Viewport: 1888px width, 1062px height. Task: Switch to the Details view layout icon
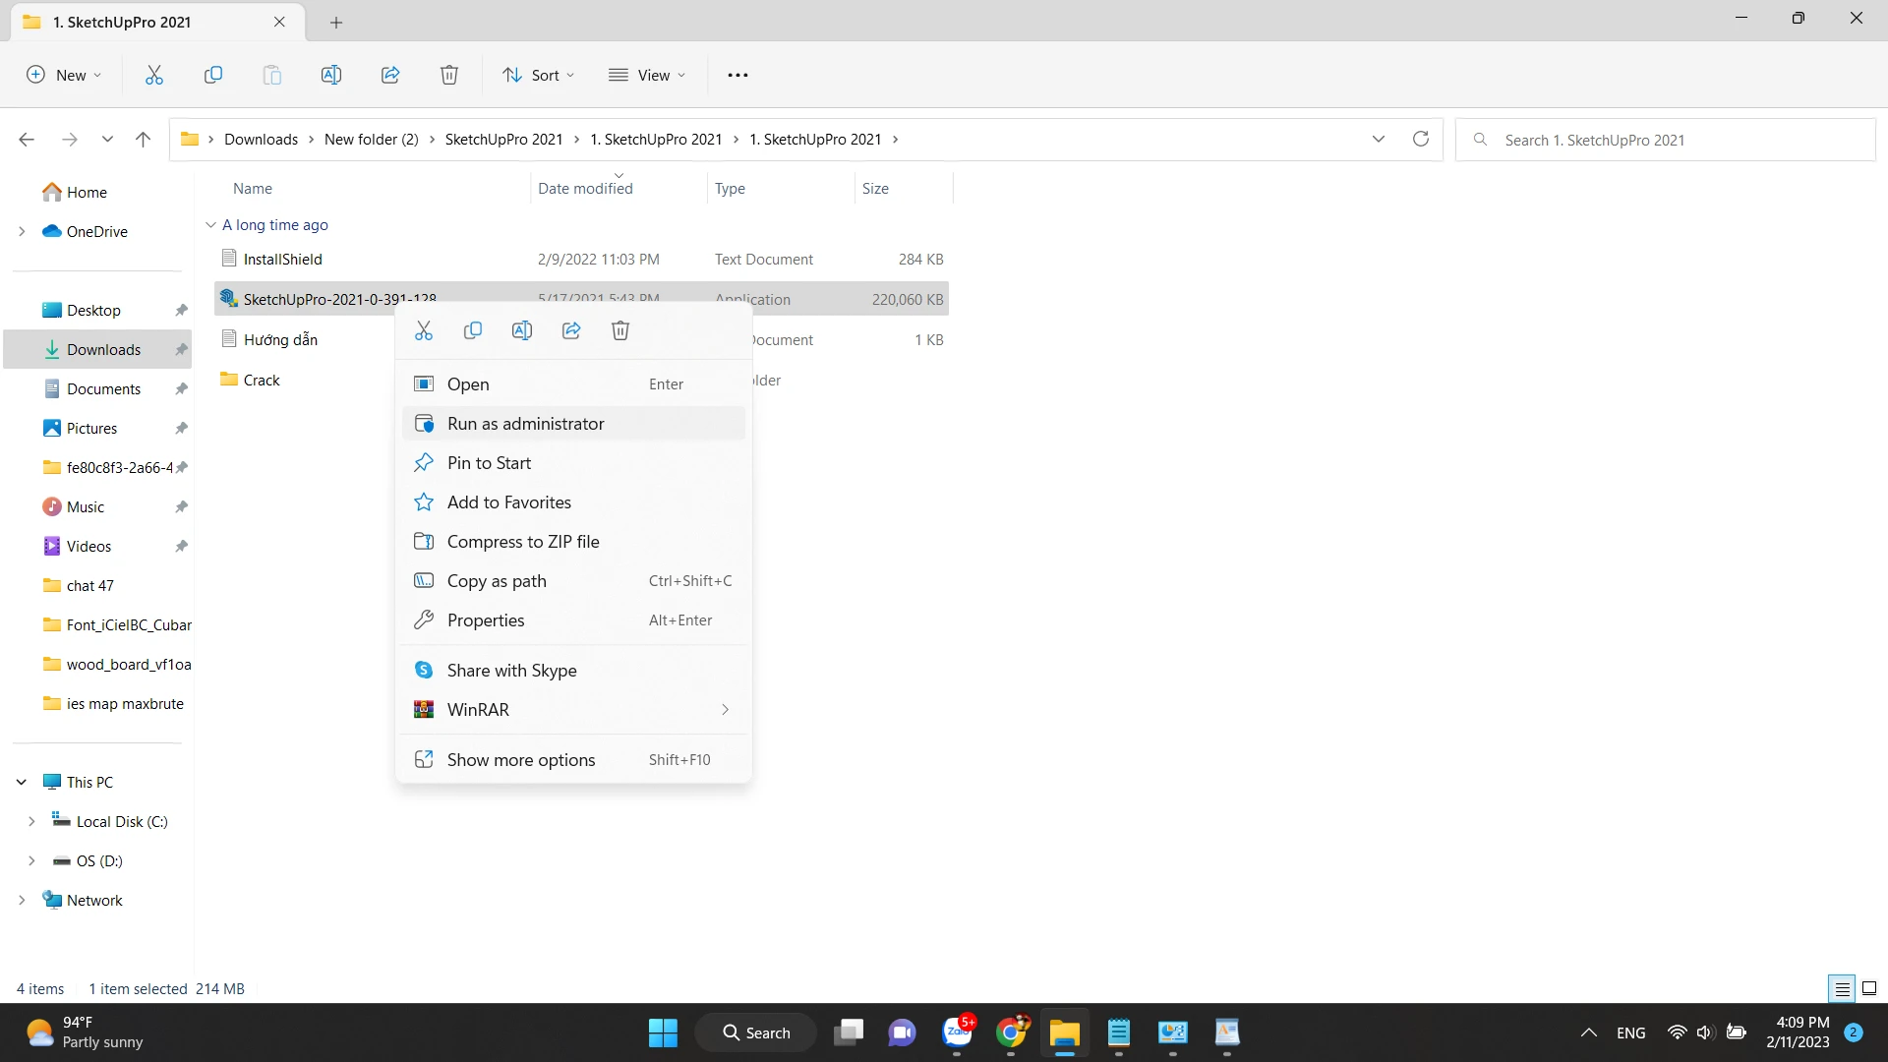coord(1842,988)
